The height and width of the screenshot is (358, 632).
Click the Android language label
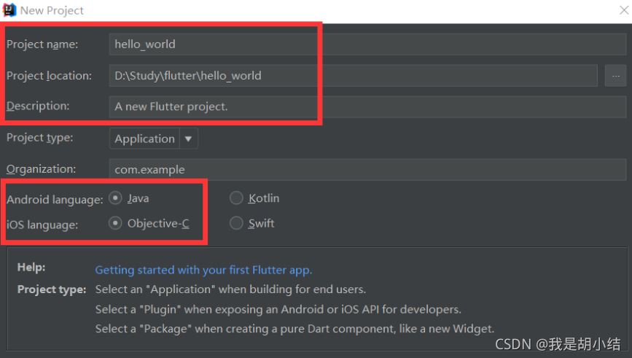tap(55, 200)
